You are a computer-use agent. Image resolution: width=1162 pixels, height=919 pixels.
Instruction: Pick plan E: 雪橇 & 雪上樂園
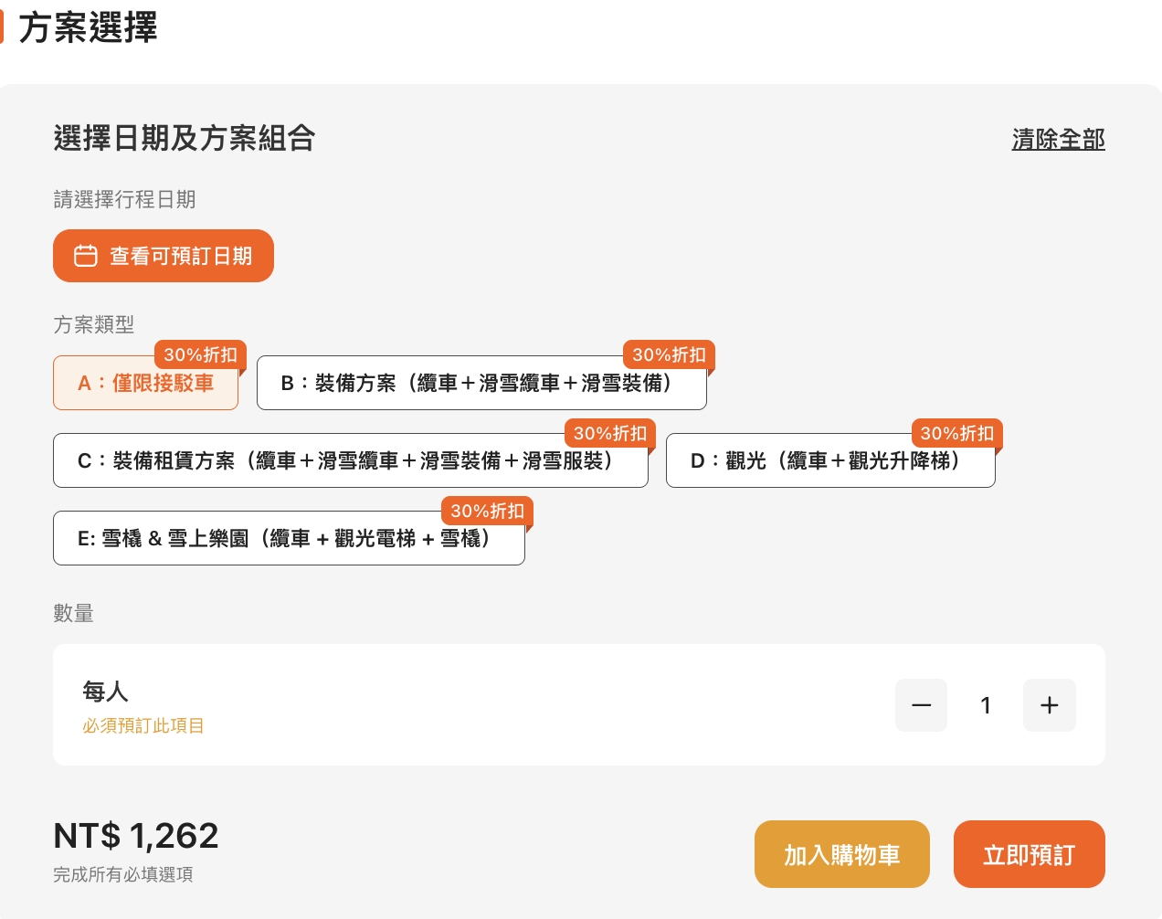289,539
